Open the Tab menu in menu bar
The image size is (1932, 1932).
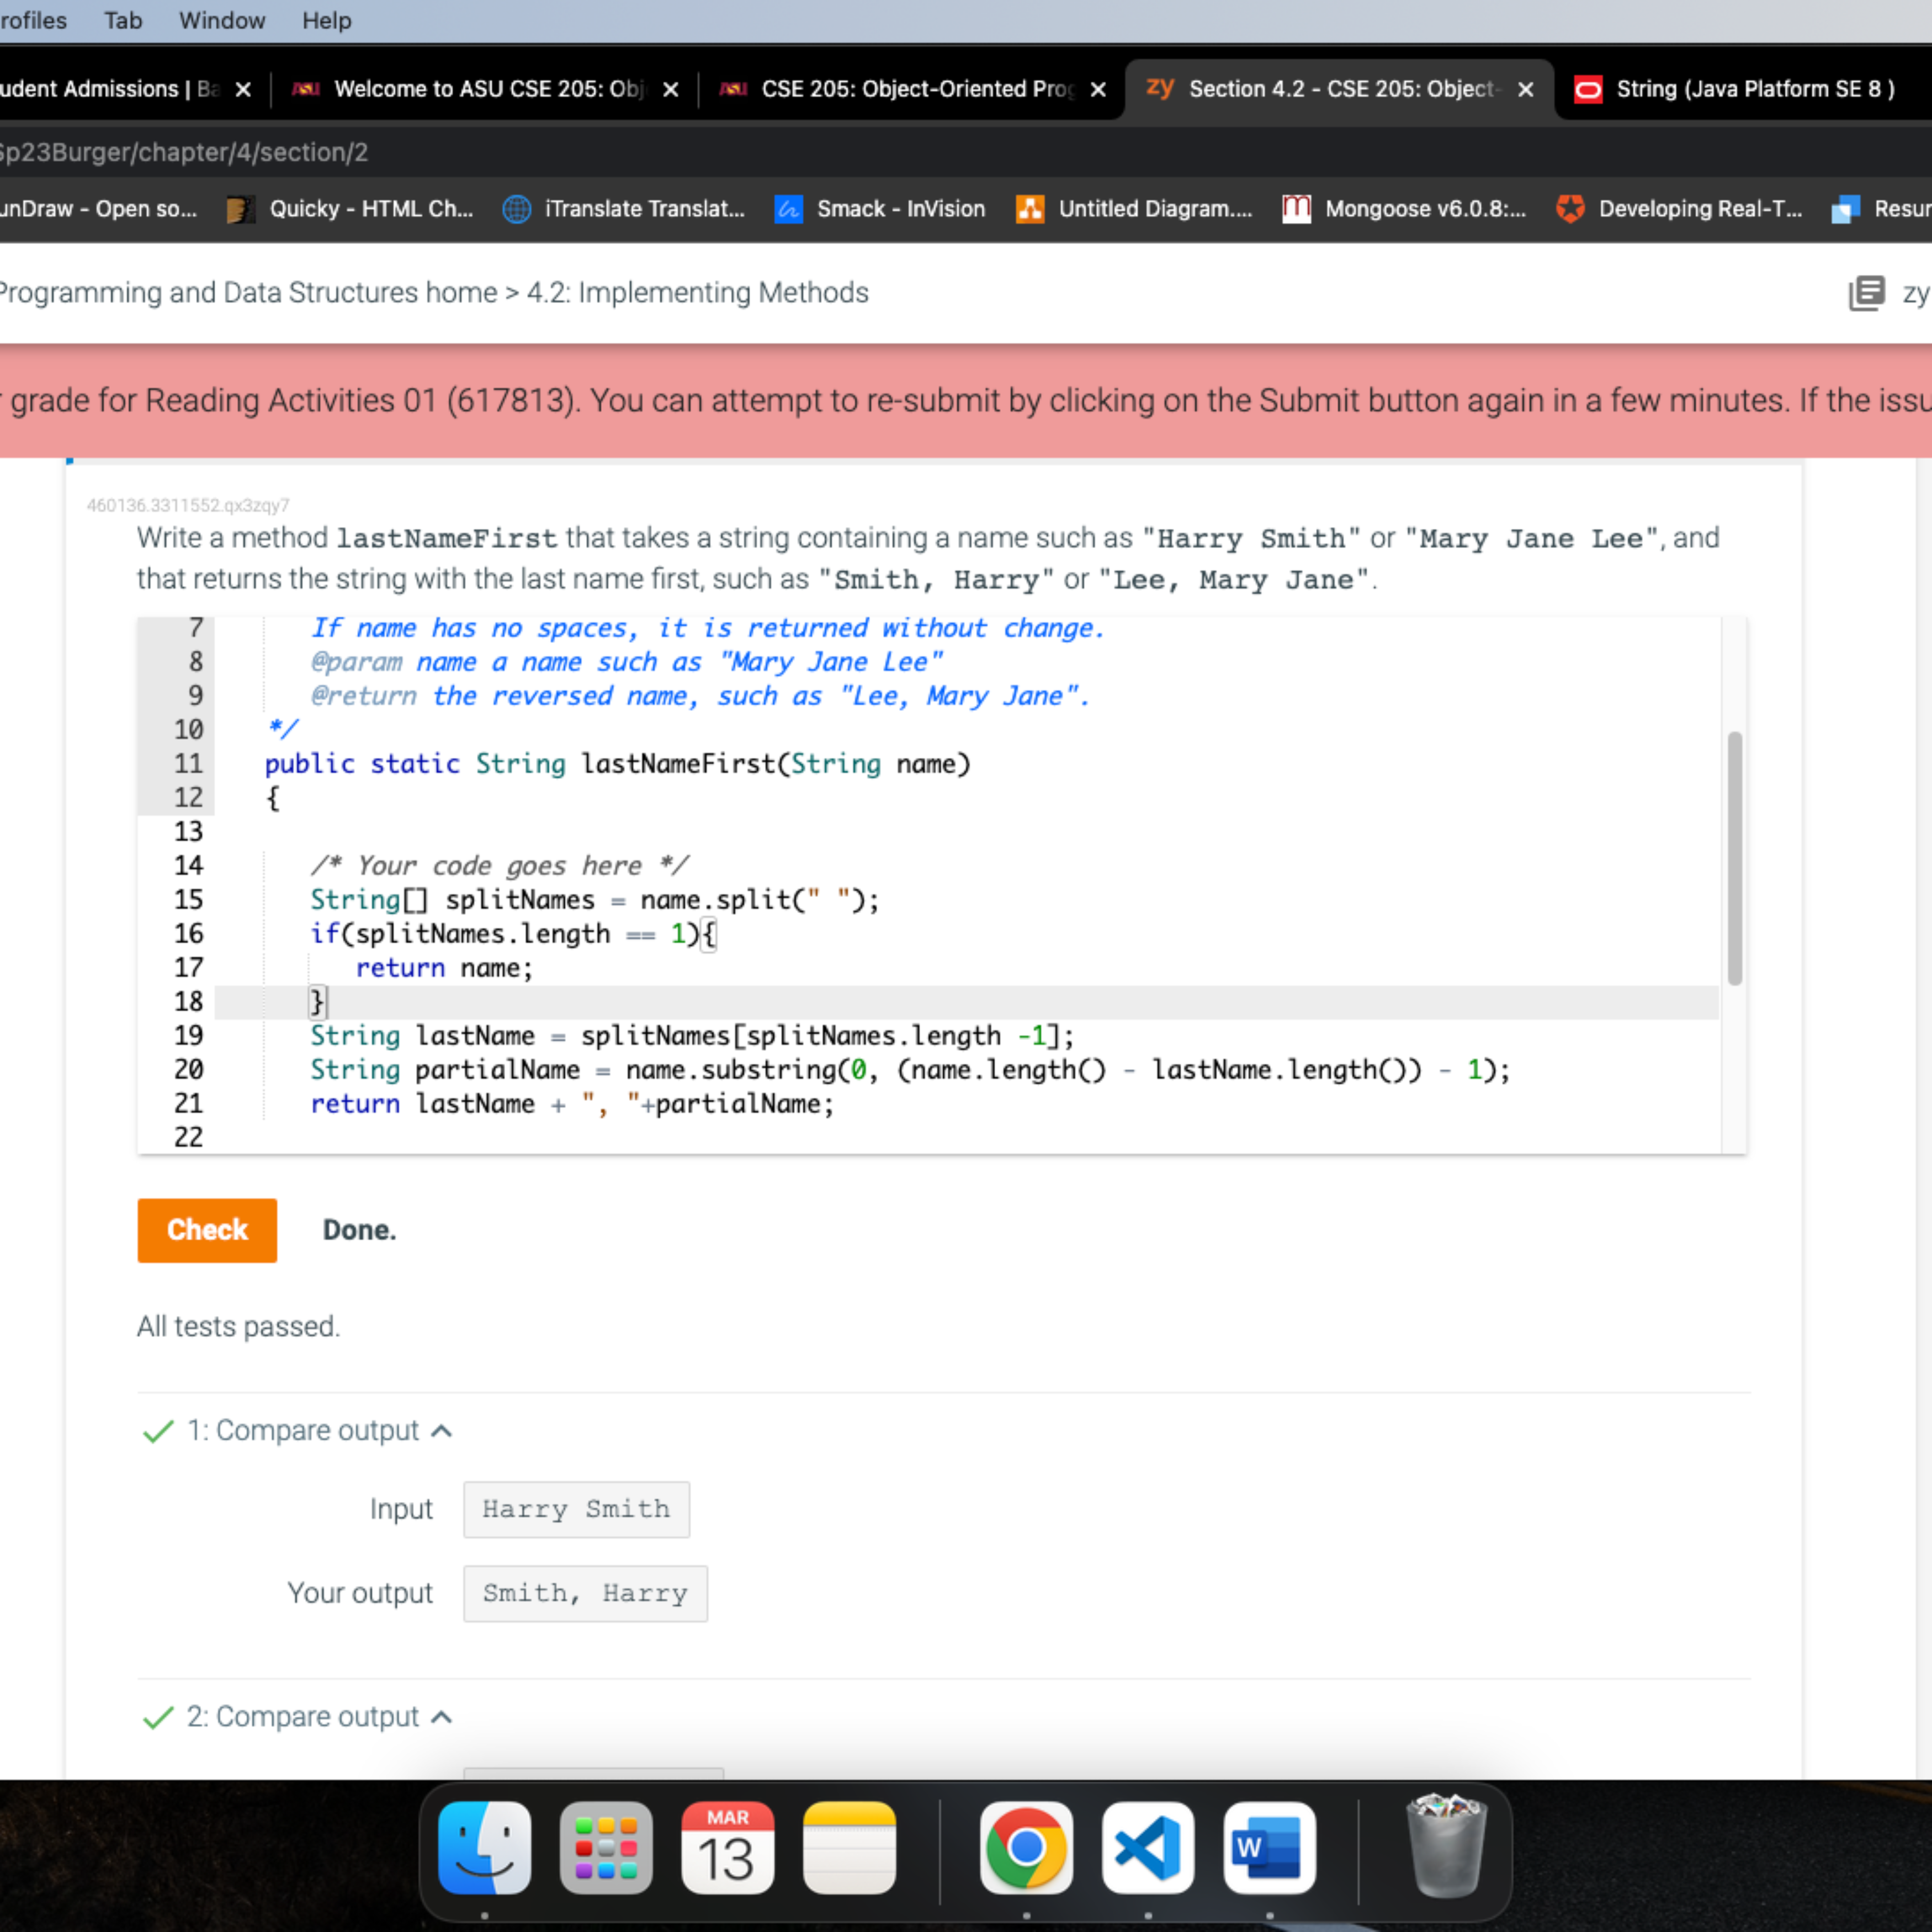[x=123, y=20]
